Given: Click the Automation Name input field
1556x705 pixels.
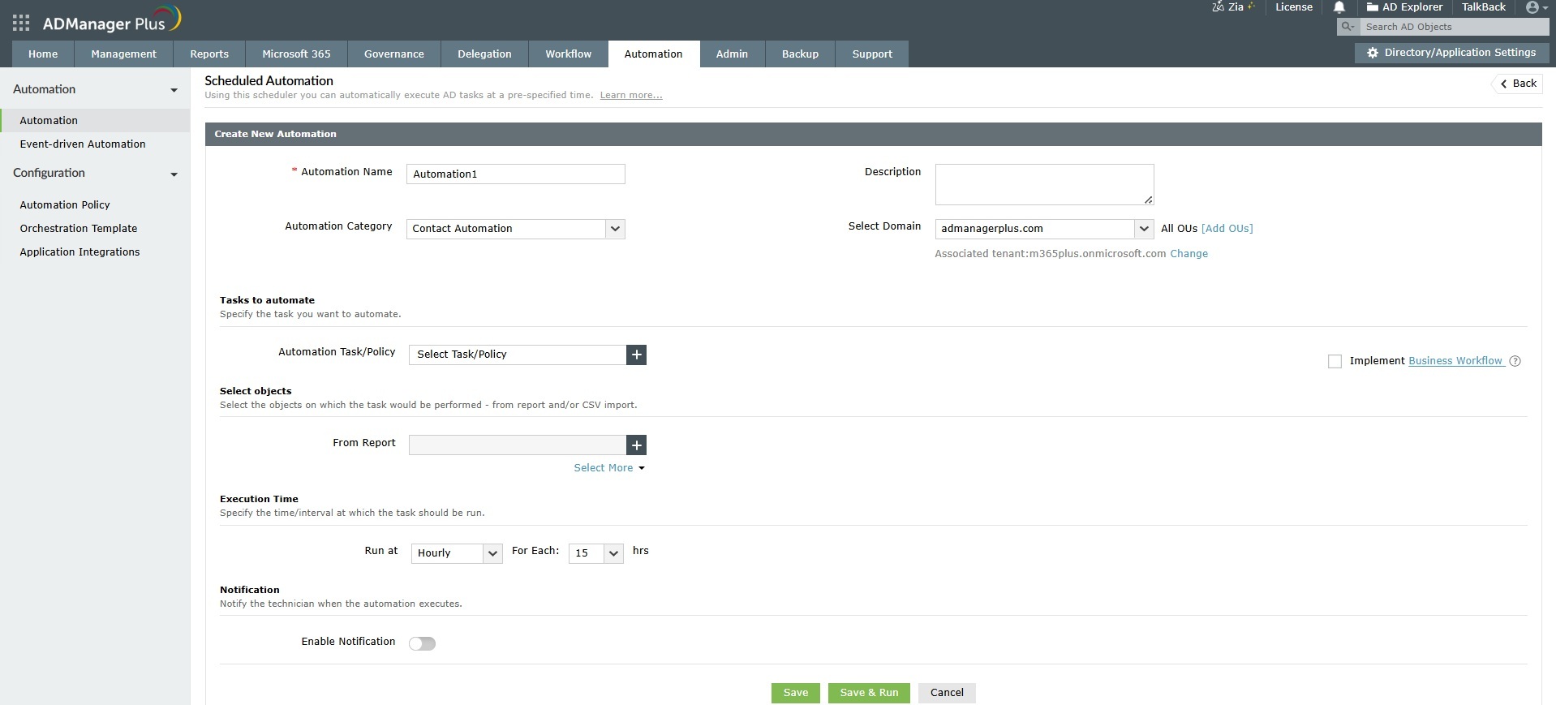Looking at the screenshot, I should pos(516,174).
